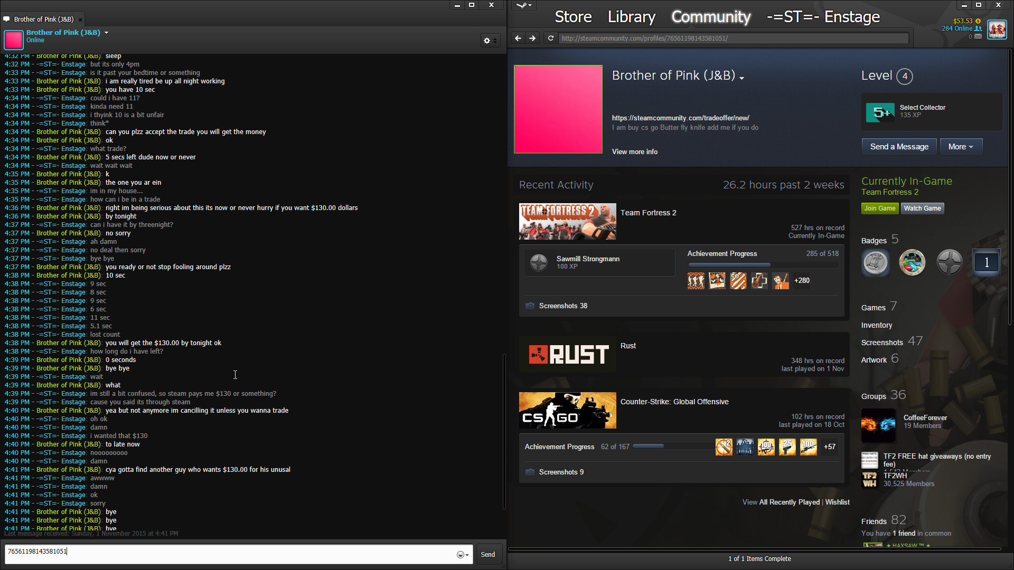Open the More dropdown on profile
Viewport: 1014px width, 570px height.
click(961, 147)
